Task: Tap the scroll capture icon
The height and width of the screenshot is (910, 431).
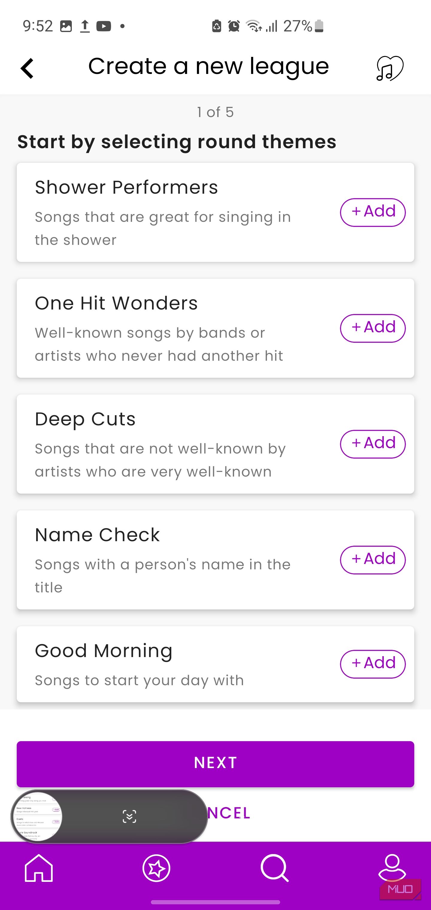Action: pyautogui.click(x=129, y=816)
